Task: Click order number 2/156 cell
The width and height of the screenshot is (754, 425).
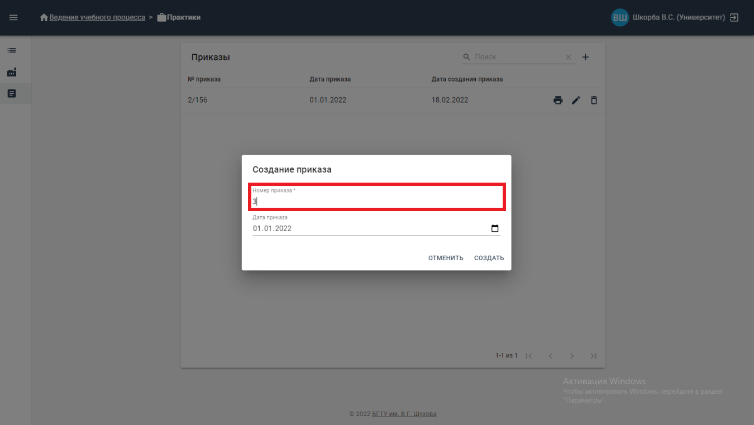Action: coord(197,100)
